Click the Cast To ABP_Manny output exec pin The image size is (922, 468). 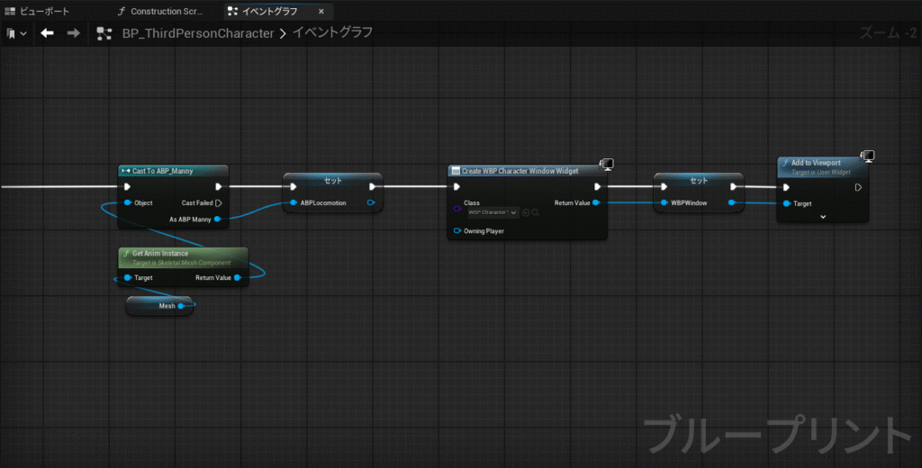218,187
